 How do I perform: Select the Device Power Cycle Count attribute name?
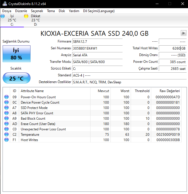[x=40, y=102]
